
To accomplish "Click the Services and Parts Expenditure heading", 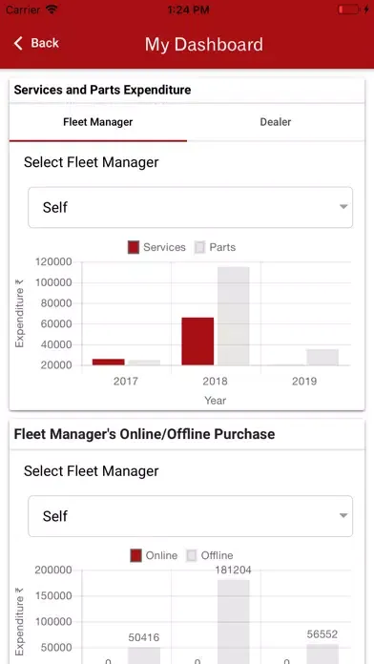I will (x=102, y=90).
